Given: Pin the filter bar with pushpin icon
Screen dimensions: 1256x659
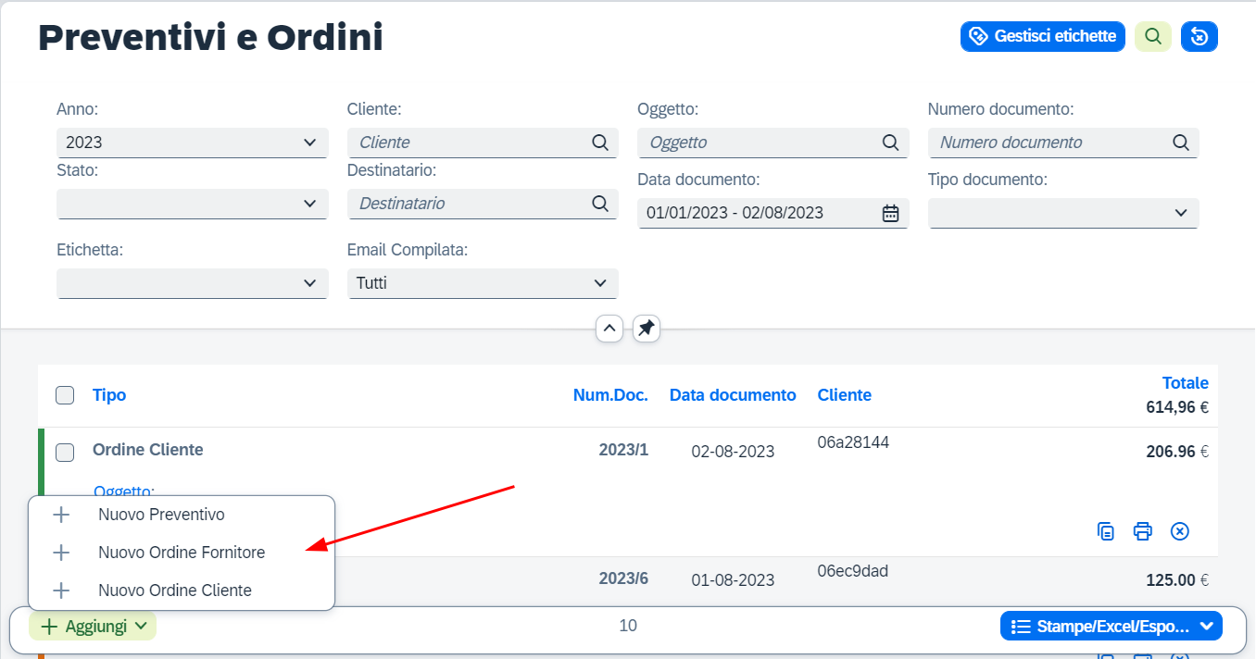Looking at the screenshot, I should [647, 329].
